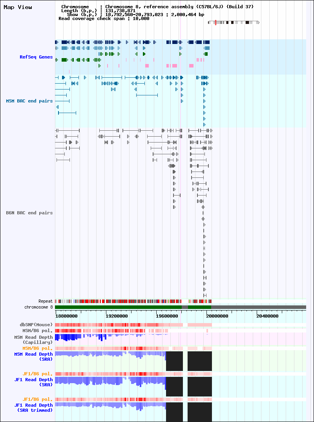Select the chromosome reference assembly text line

point(157,7)
